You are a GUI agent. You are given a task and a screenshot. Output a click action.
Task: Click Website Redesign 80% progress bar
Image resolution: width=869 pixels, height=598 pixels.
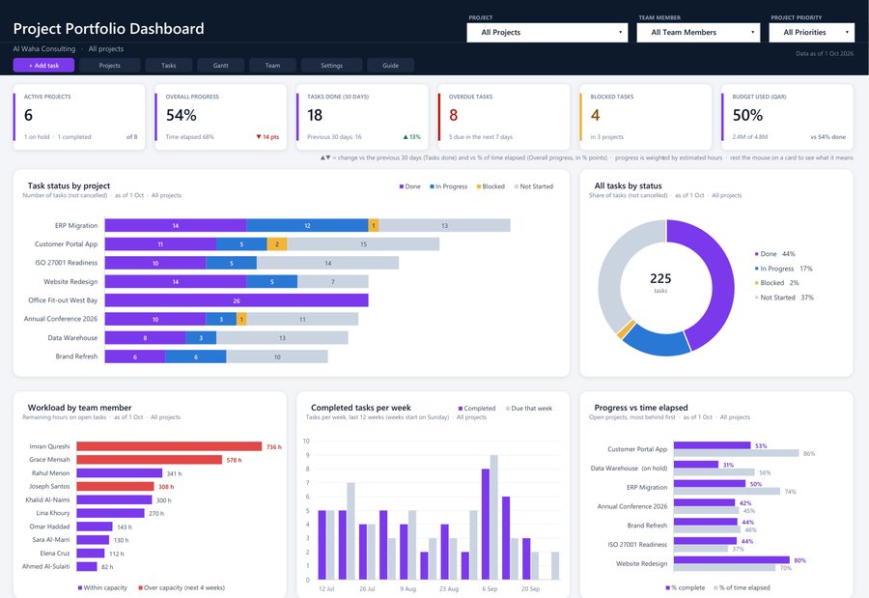coord(732,559)
